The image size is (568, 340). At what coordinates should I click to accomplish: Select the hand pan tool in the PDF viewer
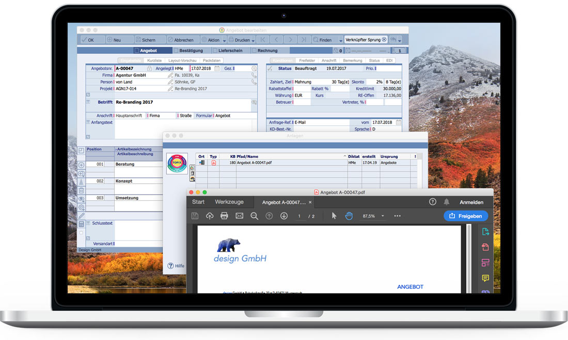point(349,216)
